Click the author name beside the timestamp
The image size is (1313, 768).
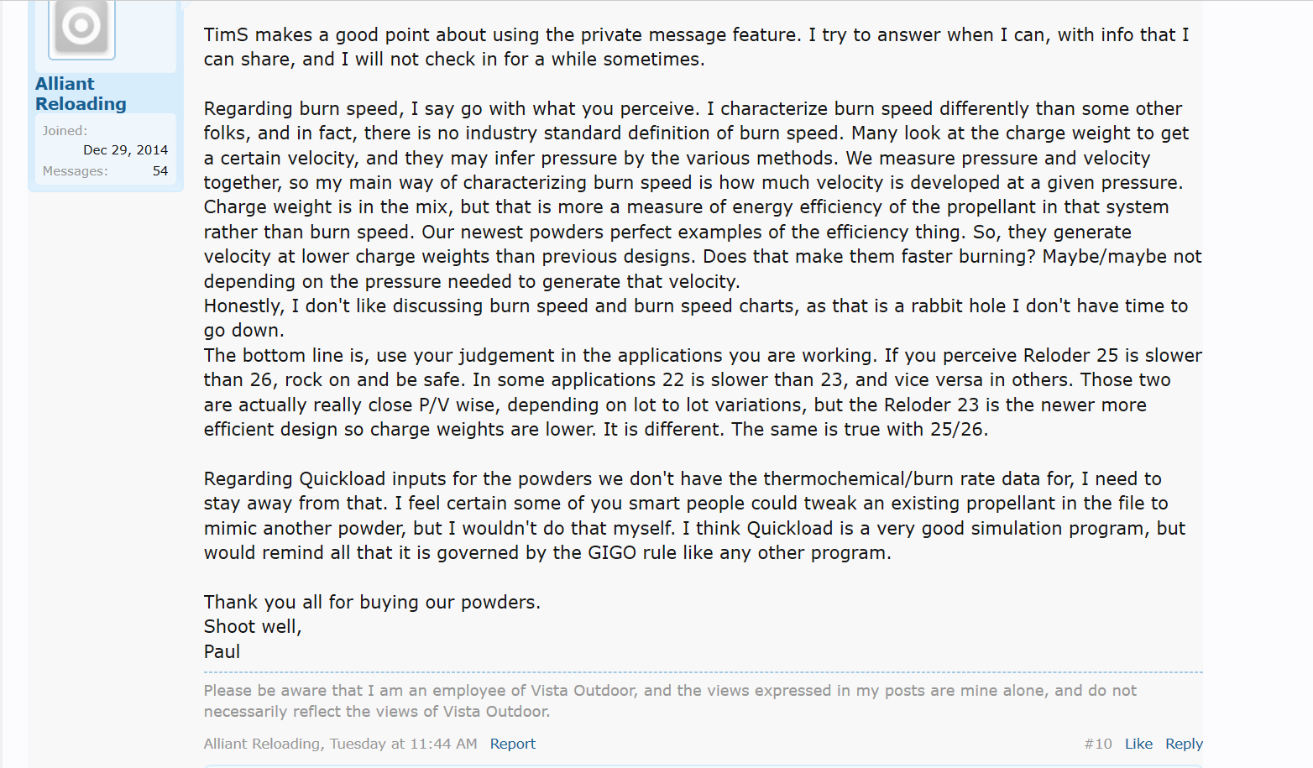pyautogui.click(x=261, y=744)
